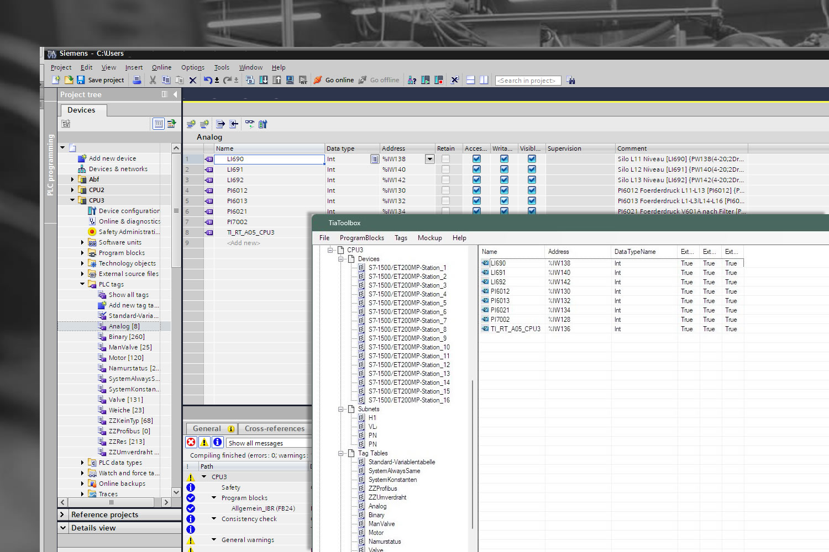Click Add new row in Analog table

(x=244, y=243)
